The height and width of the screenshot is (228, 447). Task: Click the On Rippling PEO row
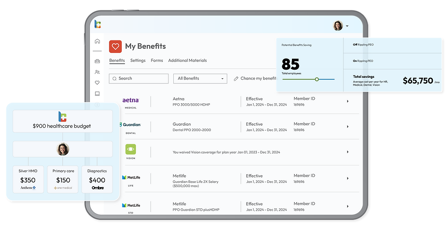[x=392, y=61]
